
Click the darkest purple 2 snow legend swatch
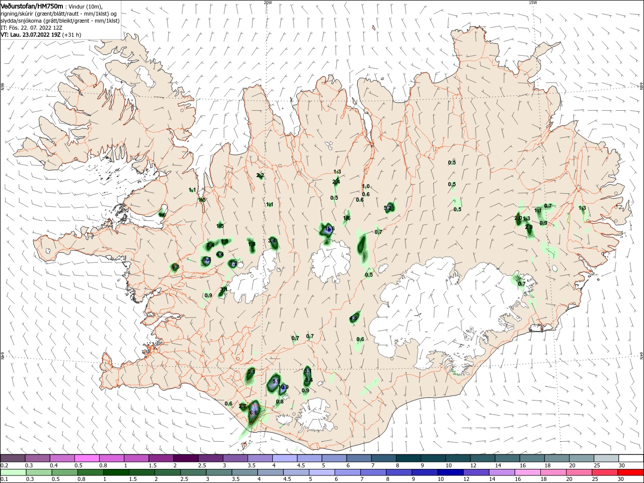[x=186, y=458]
